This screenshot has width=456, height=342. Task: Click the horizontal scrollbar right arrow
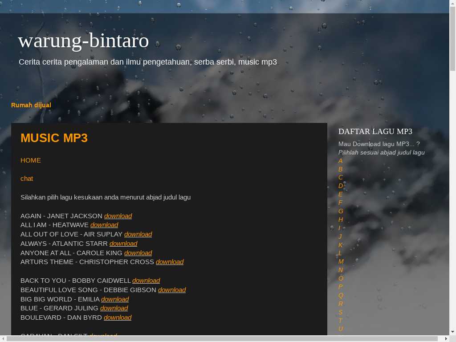[x=446, y=338]
